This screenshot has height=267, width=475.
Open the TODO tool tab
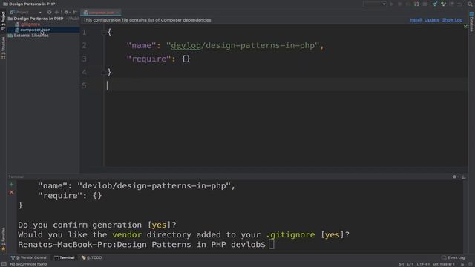point(91,257)
